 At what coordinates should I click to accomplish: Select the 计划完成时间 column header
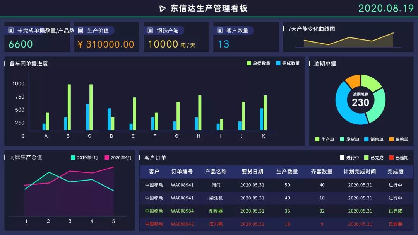[360, 172]
